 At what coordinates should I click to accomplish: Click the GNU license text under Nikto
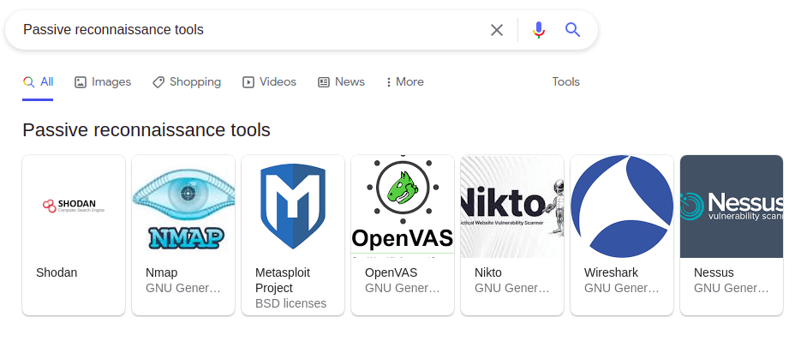[x=512, y=289]
